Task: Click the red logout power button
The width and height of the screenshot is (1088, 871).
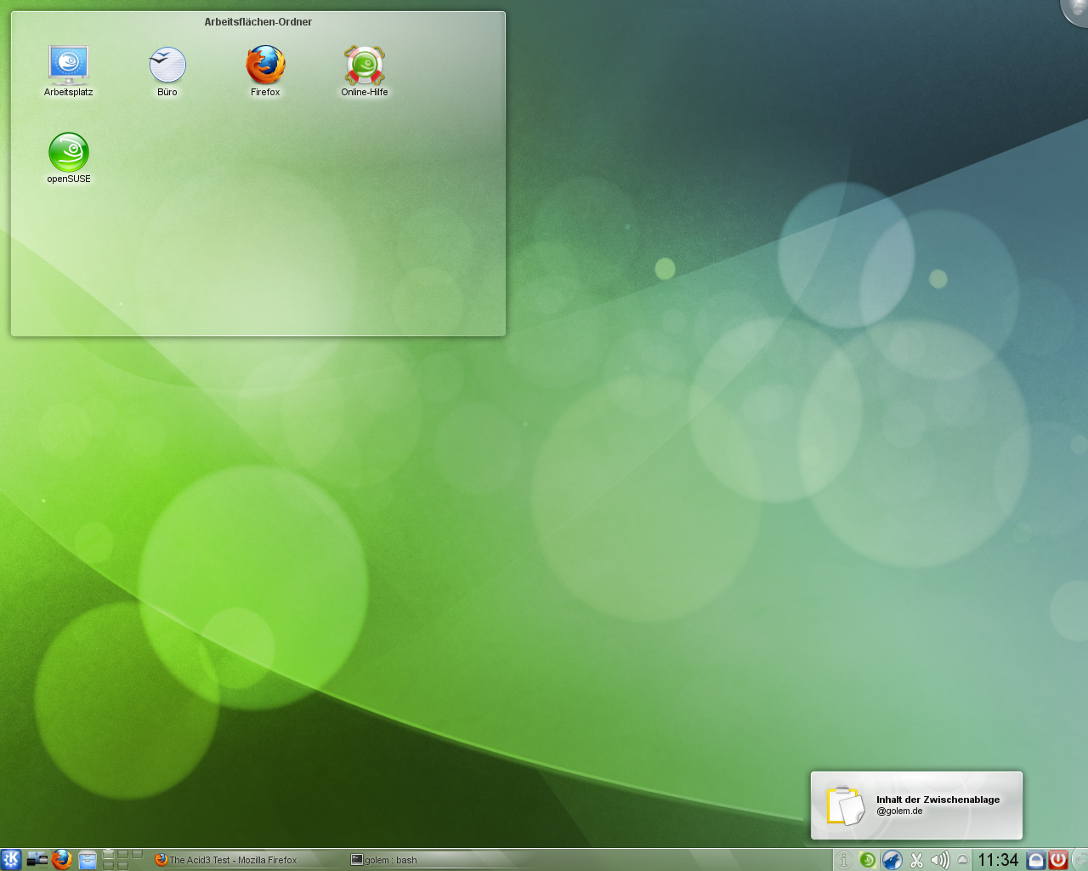Action: pos(1058,860)
